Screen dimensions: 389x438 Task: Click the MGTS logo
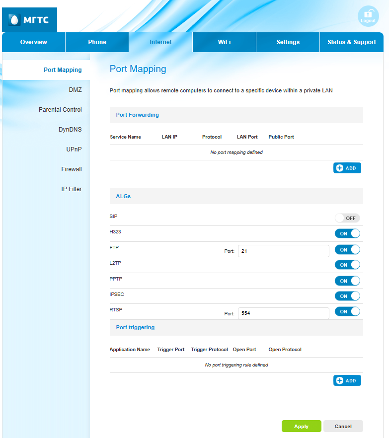29,20
